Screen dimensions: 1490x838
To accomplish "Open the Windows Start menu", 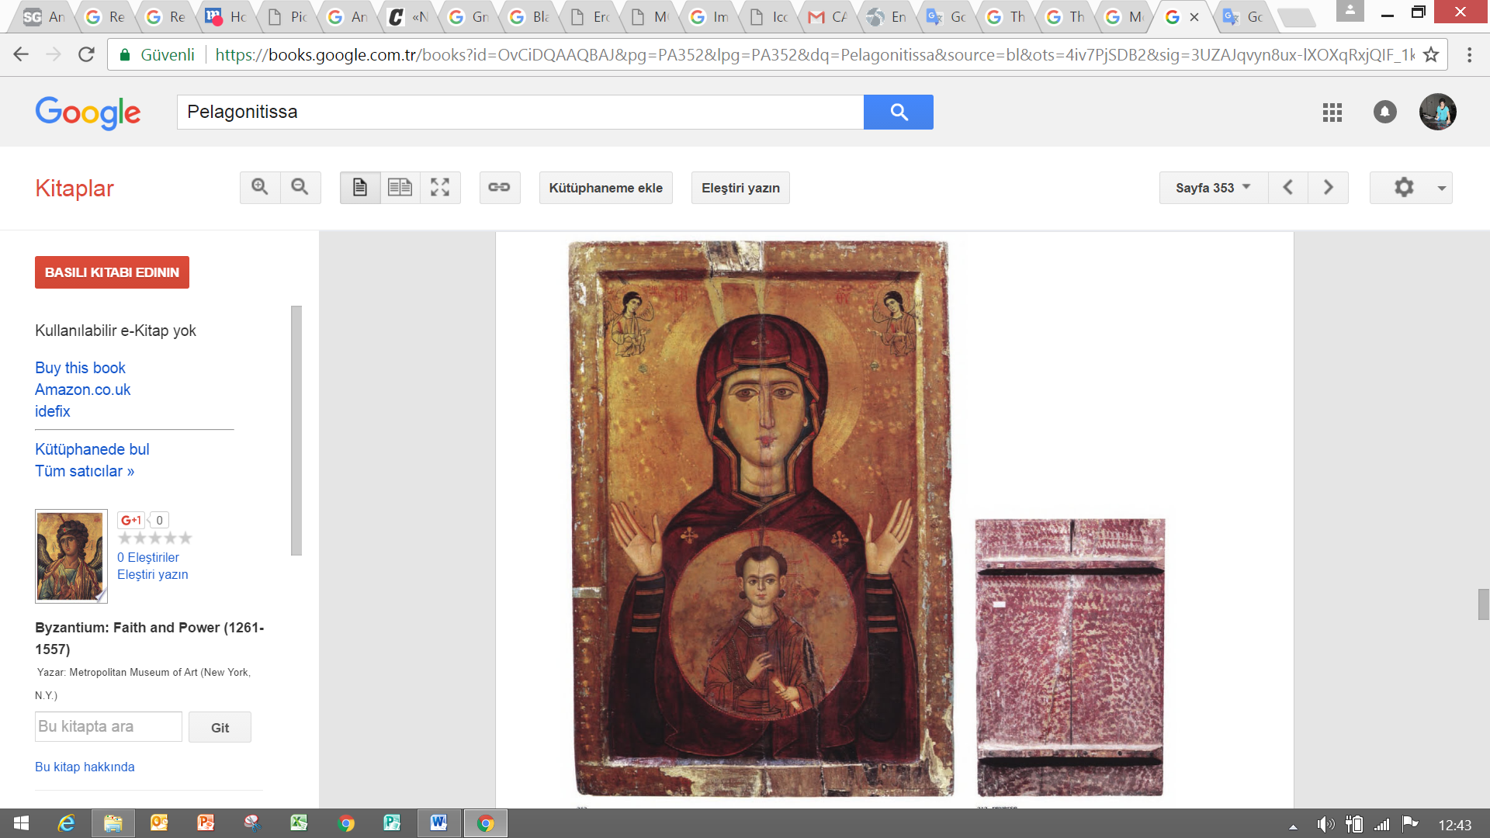I will click(x=22, y=823).
